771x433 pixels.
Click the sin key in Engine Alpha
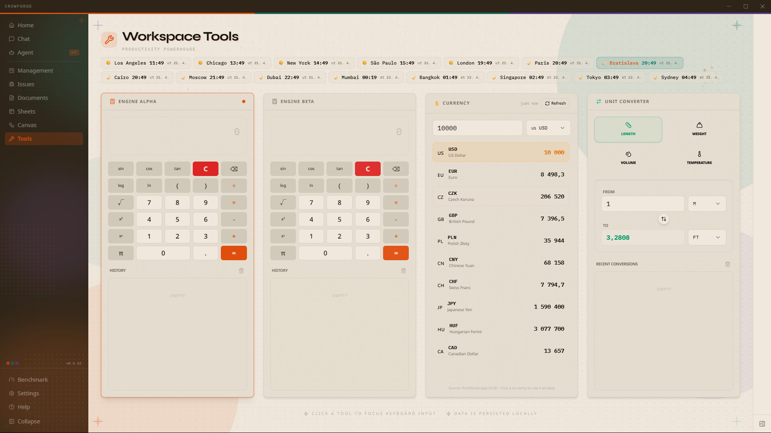[x=121, y=169]
